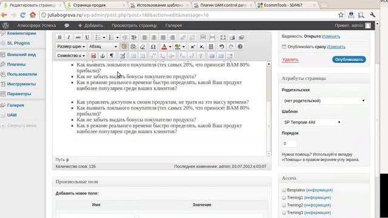Remove link with unlink icon
Screen dimensions: 388x218
point(192,38)
